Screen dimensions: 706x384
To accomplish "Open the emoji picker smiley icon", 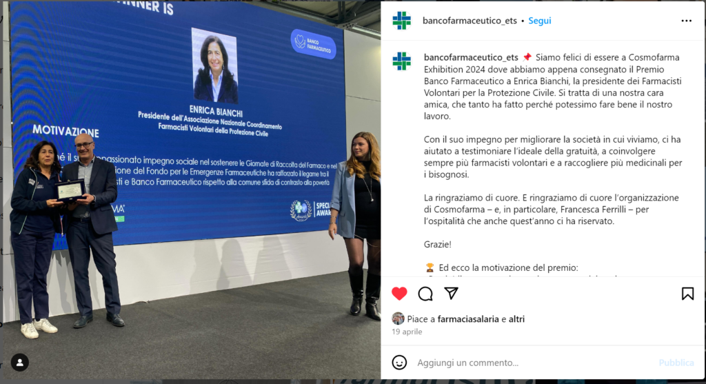I will (x=399, y=363).
